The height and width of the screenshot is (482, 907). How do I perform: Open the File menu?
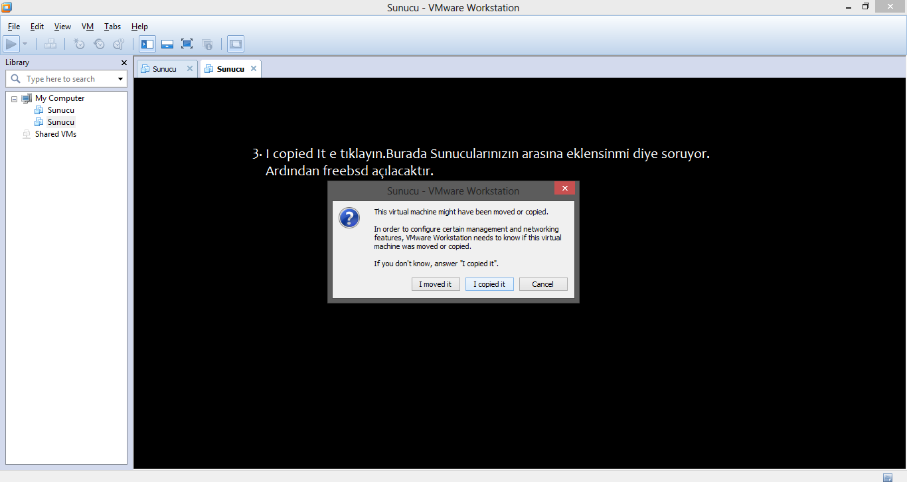(x=14, y=27)
